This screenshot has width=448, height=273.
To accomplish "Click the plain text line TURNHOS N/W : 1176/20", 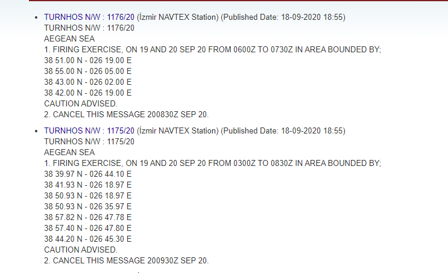I will click(89, 28).
